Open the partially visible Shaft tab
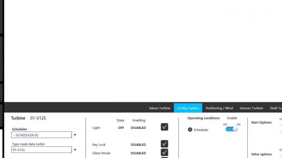The image size is (282, 158). click(x=276, y=108)
